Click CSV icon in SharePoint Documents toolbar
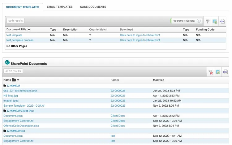 (x=225, y=72)
